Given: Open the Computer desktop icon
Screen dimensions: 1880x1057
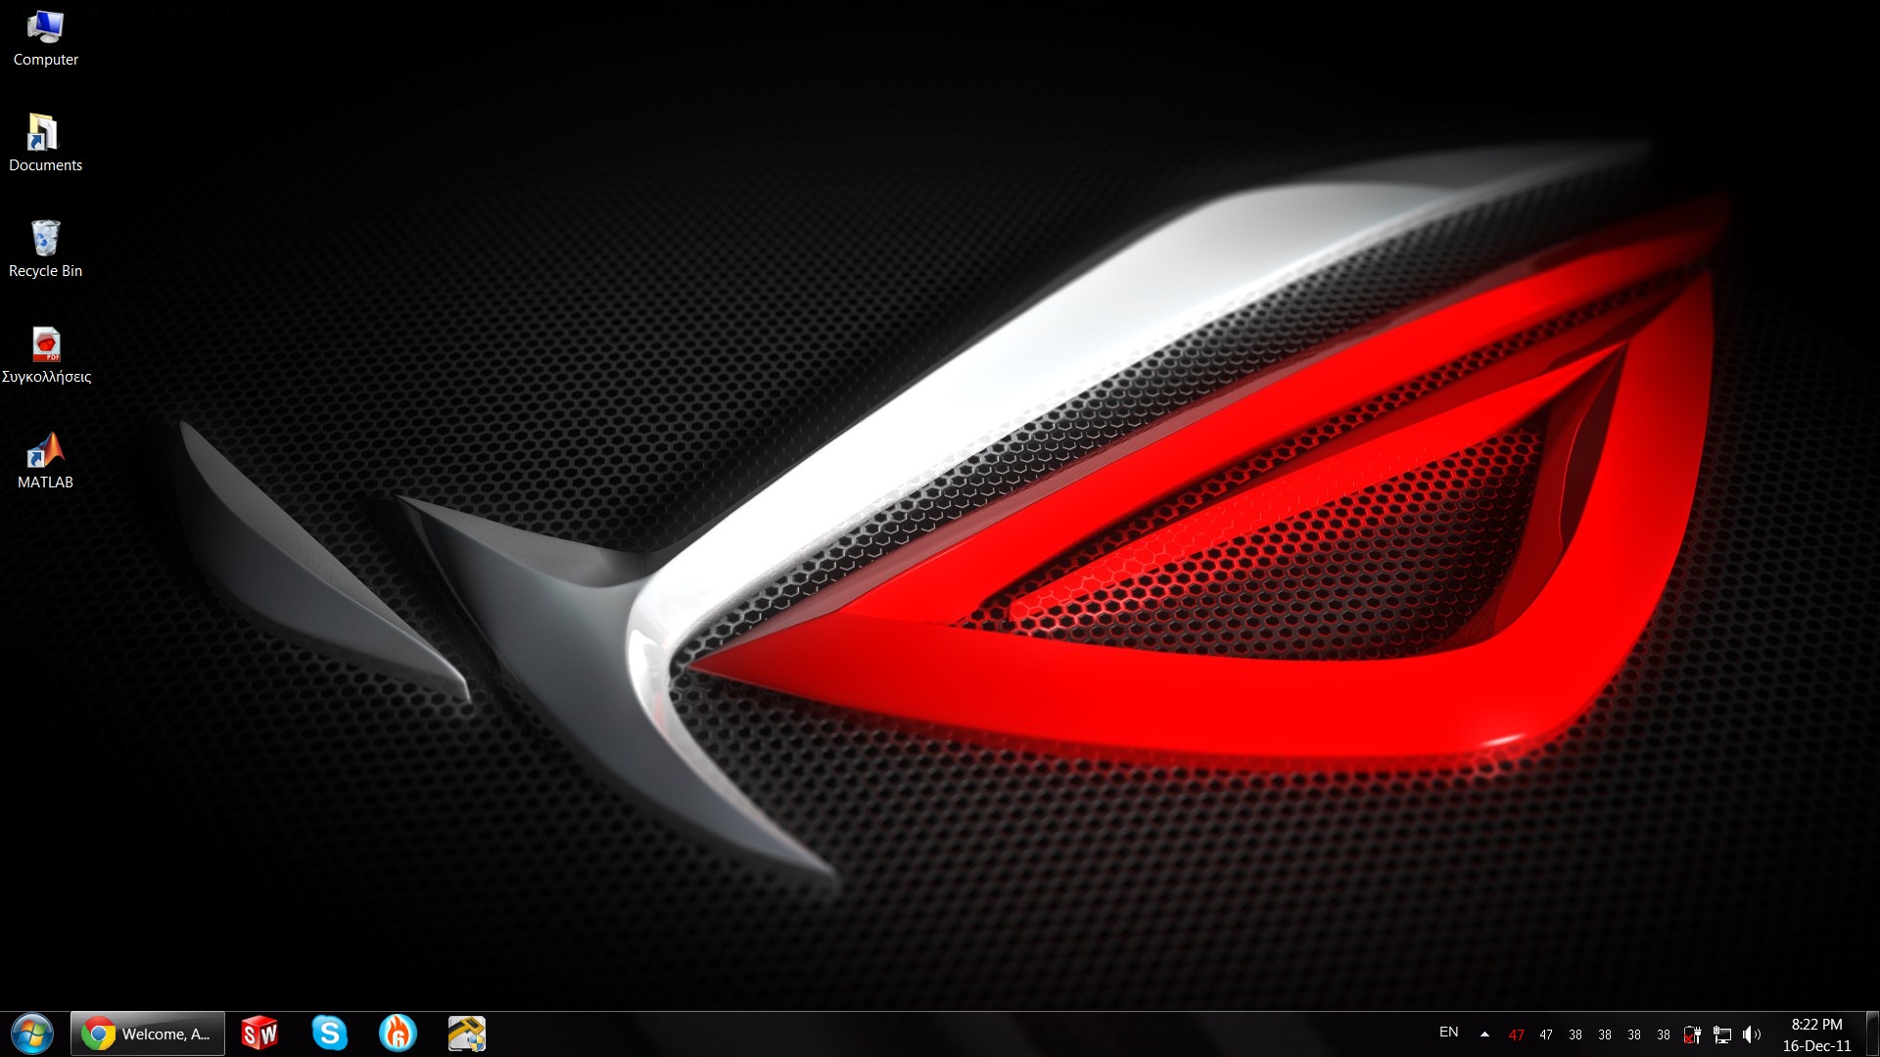Looking at the screenshot, I should (45, 29).
